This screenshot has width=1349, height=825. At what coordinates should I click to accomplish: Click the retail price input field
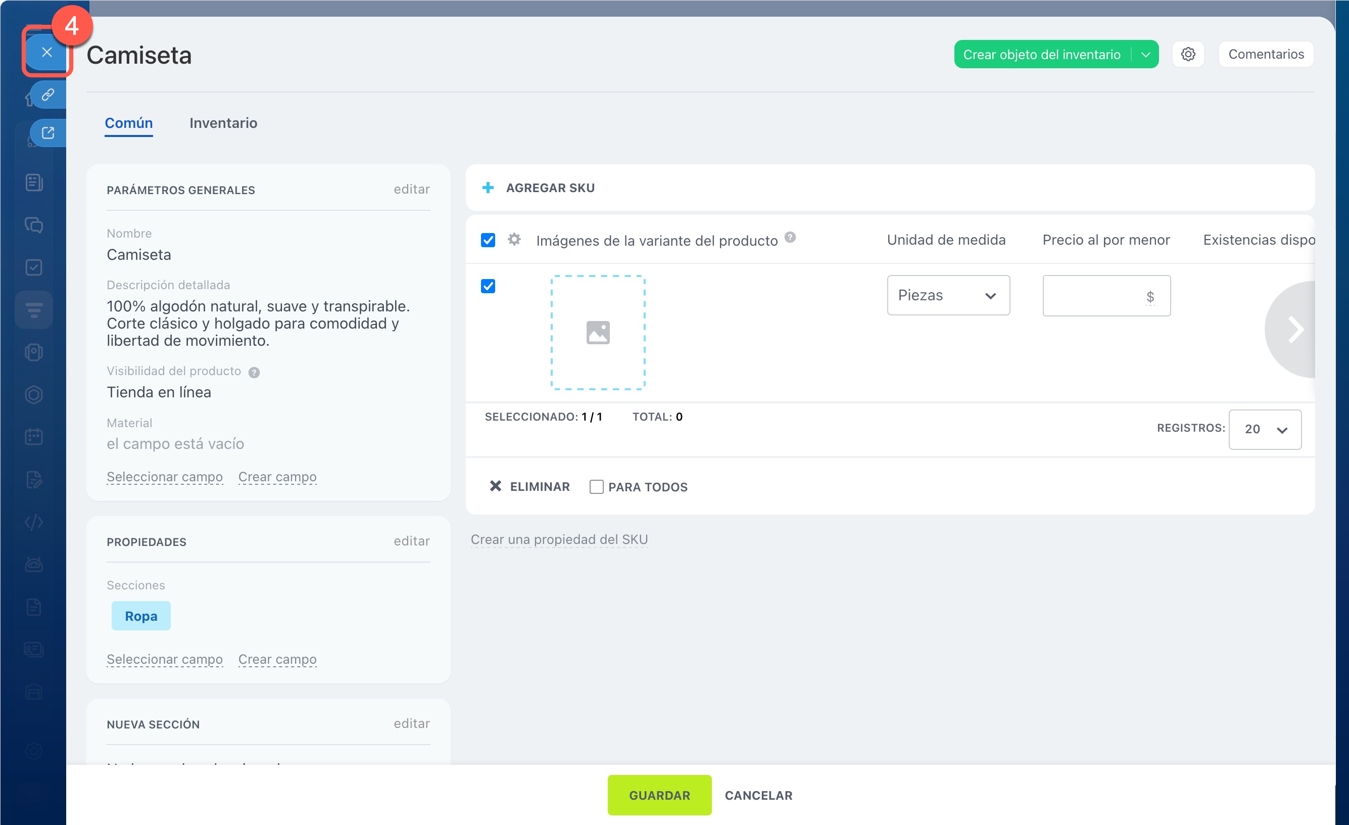coord(1106,296)
